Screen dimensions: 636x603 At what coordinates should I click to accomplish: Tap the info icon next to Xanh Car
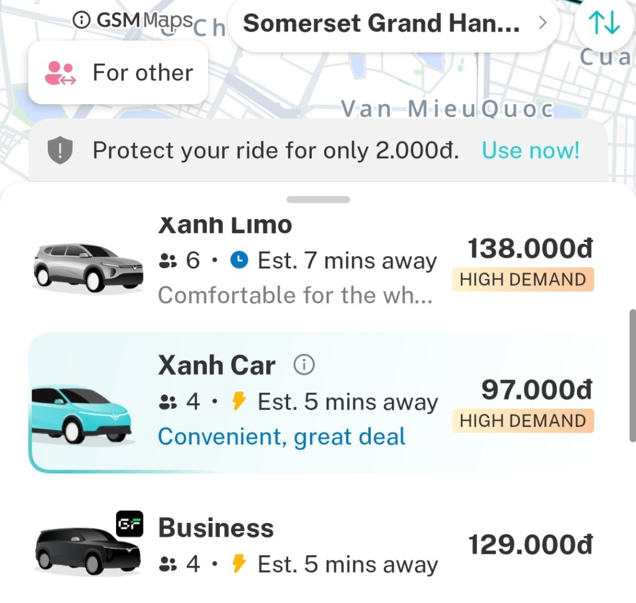point(304,365)
